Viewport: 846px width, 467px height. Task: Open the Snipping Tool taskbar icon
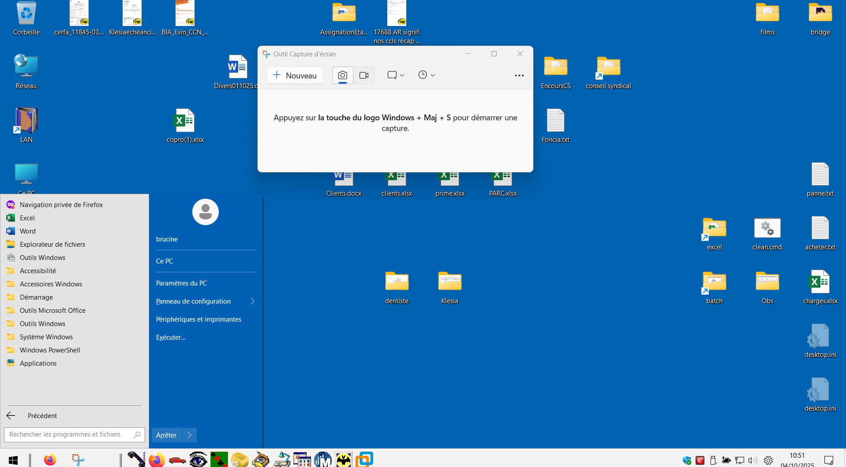point(78,460)
